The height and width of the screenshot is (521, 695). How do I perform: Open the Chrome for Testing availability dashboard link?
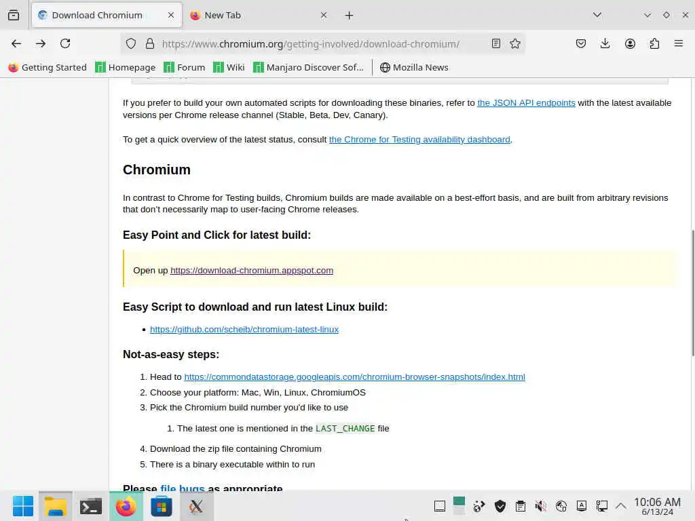[419, 140]
